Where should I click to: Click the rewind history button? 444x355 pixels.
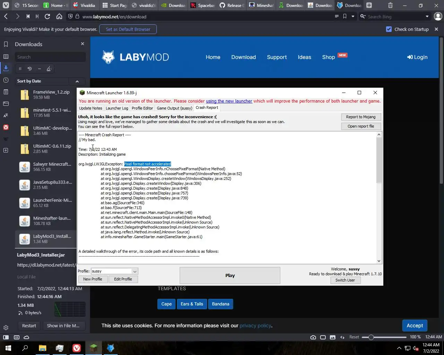click(28, 16)
